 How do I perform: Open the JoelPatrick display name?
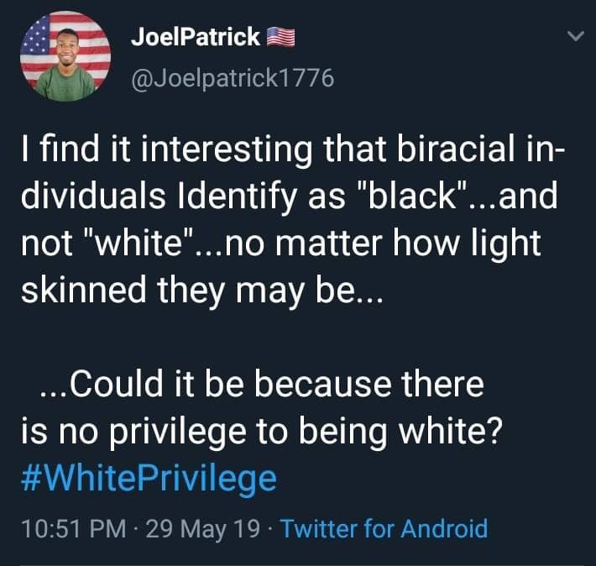[x=196, y=37]
